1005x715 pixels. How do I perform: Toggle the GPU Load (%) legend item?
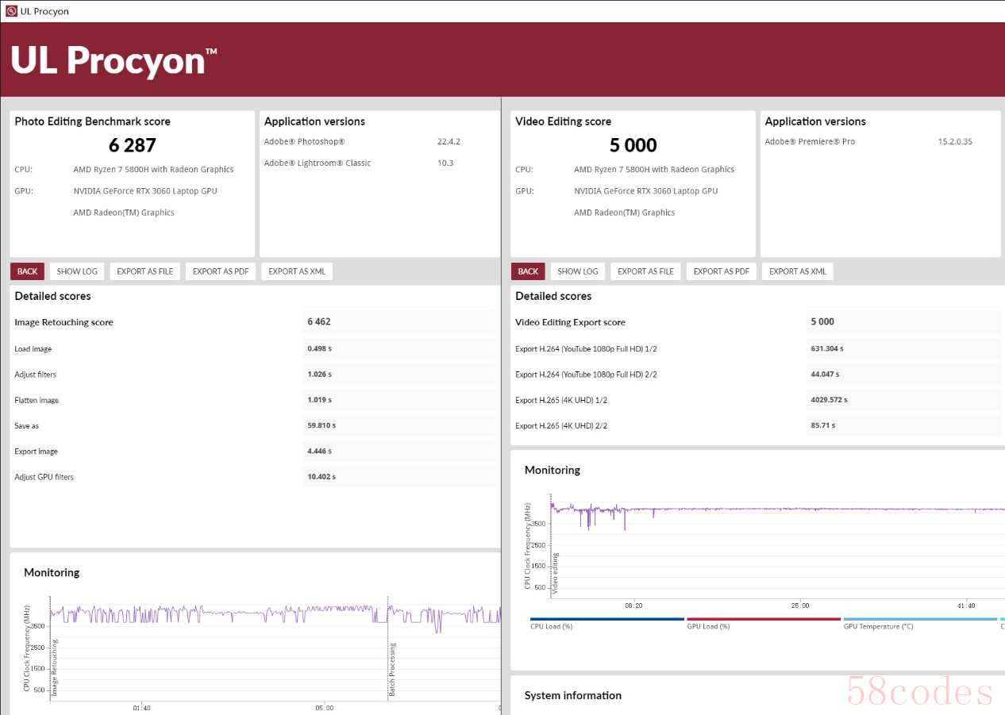(x=763, y=624)
